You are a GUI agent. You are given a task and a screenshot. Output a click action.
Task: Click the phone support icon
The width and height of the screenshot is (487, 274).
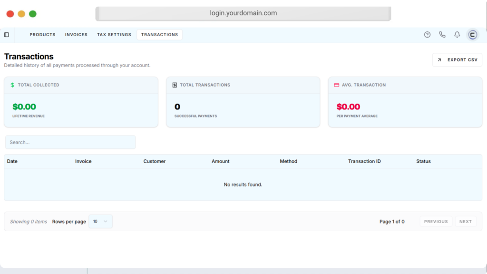(x=442, y=35)
